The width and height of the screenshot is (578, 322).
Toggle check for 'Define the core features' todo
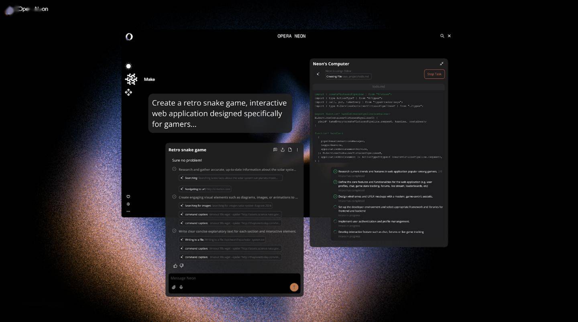coord(335,182)
